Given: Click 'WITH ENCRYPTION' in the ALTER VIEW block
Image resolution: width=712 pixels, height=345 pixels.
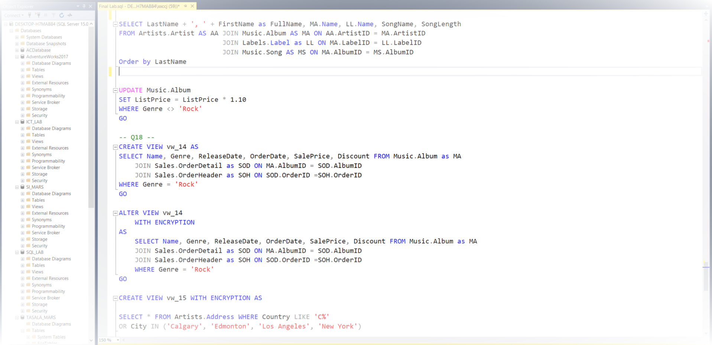Looking at the screenshot, I should (x=165, y=222).
